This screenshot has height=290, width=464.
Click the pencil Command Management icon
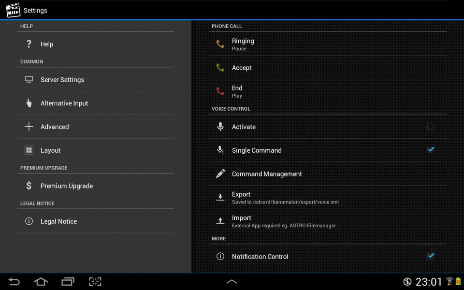220,174
